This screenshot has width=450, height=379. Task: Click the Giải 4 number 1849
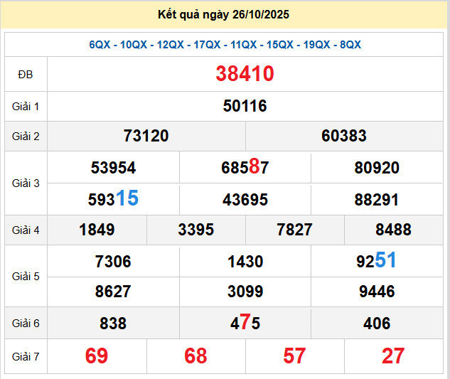(x=97, y=230)
